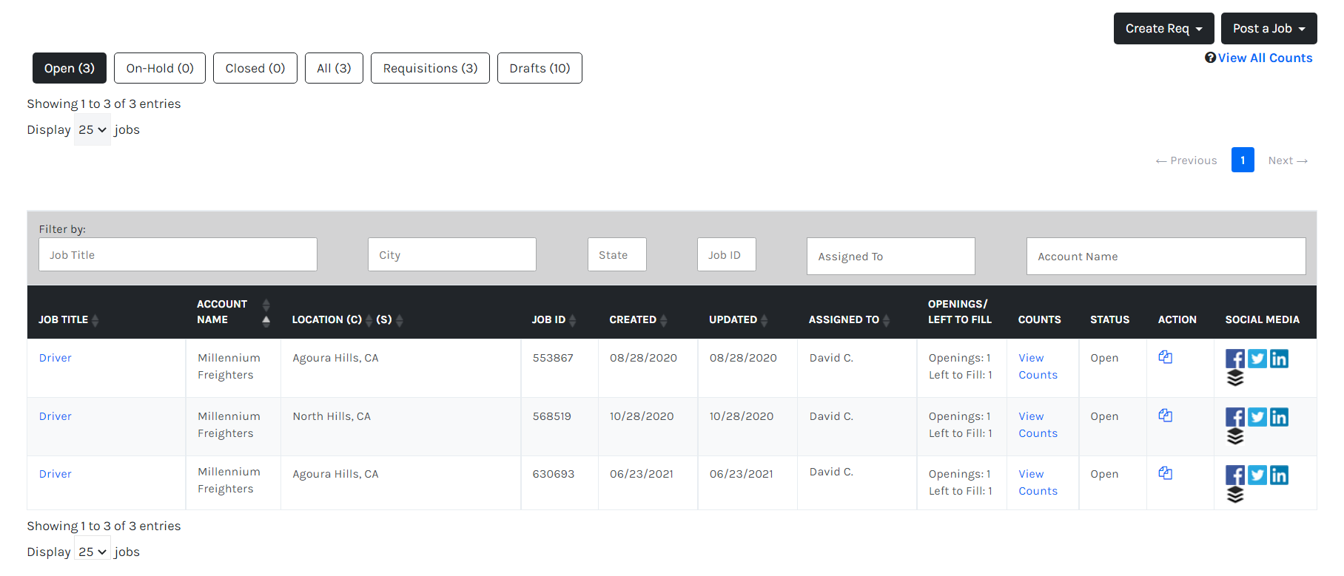Sort table by Job Title column

pyautogui.click(x=95, y=320)
